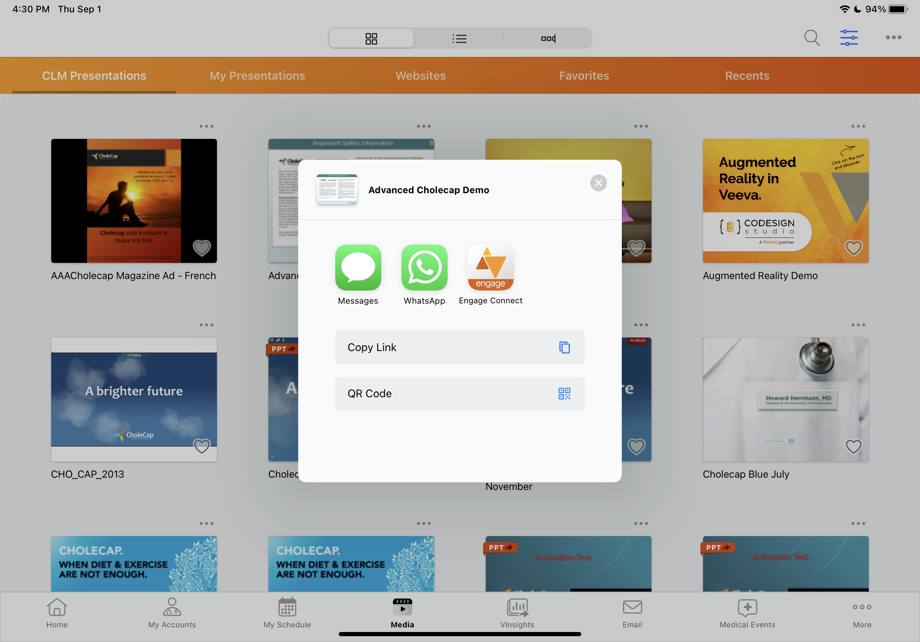Toggle favorite heart on Cholecap Blue July
Image resolution: width=920 pixels, height=642 pixels.
(853, 446)
